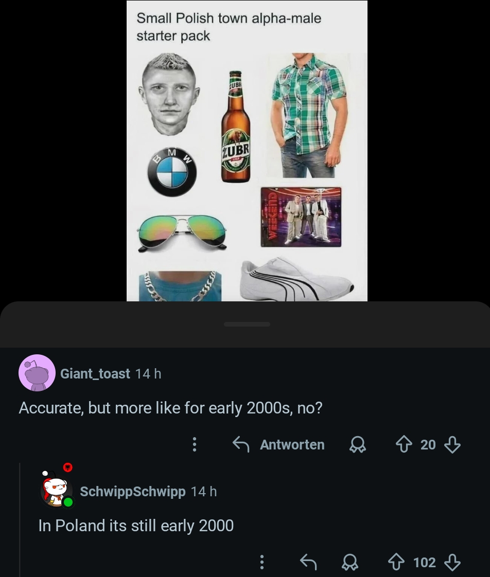
Task: Upvote SchwippSchwipp's reply
Action: coord(397,563)
